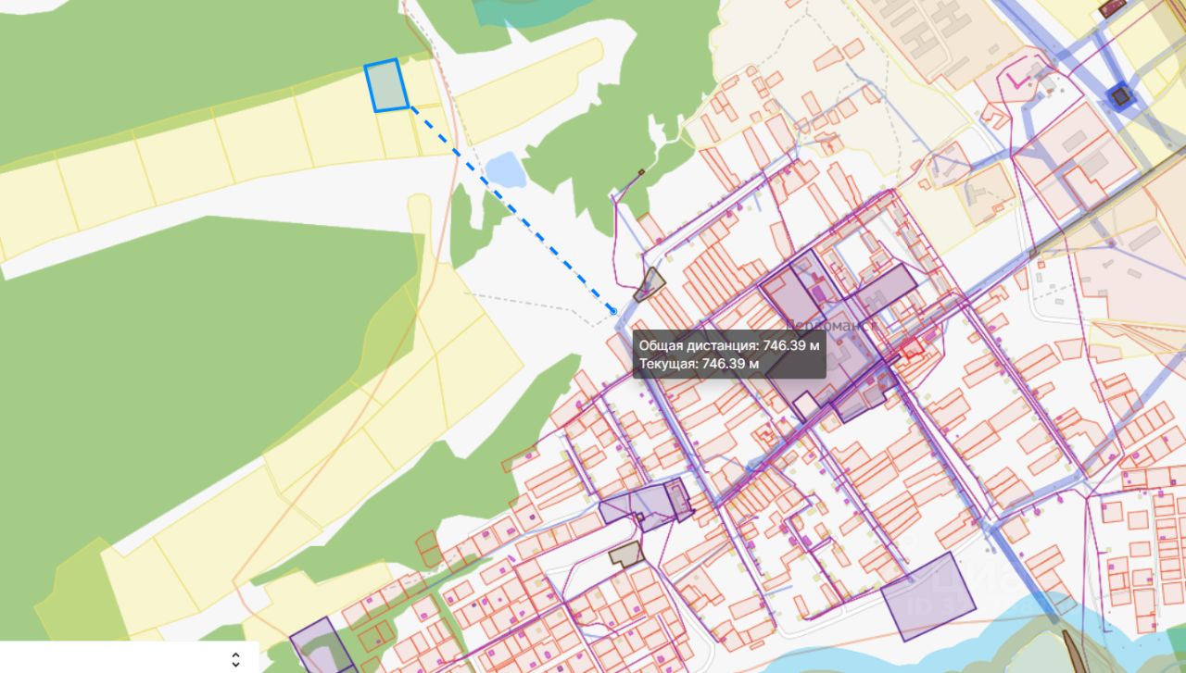
Task: Select the large purple rectangular parcel at bottom right
Action: pos(928,596)
